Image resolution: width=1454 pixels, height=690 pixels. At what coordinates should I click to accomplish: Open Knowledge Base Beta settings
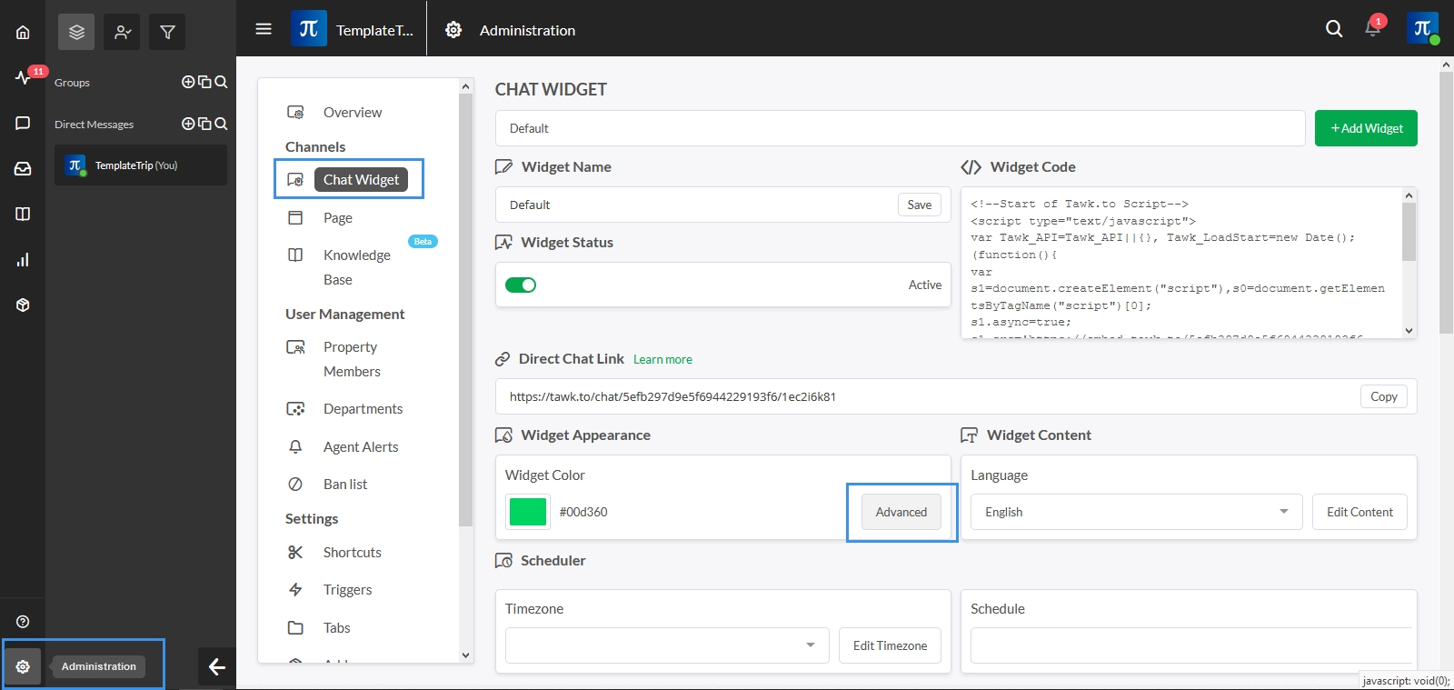pyautogui.click(x=357, y=267)
